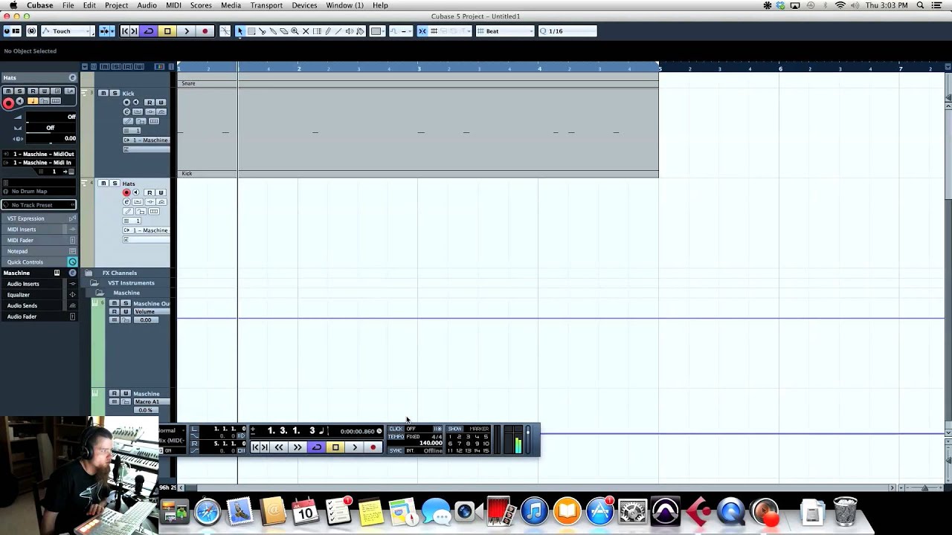952x535 pixels.
Task: Rewind using the transport panel
Action: coord(279,447)
